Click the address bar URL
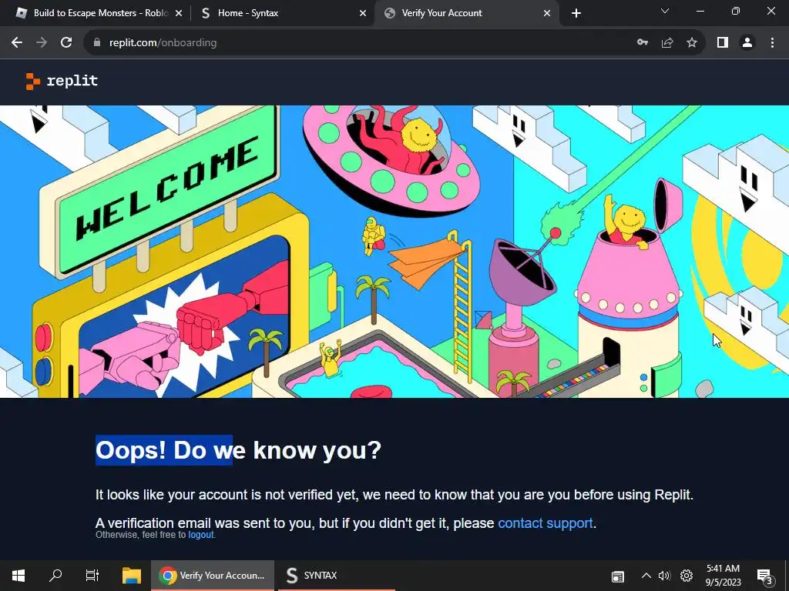The height and width of the screenshot is (591, 789). pos(163,43)
